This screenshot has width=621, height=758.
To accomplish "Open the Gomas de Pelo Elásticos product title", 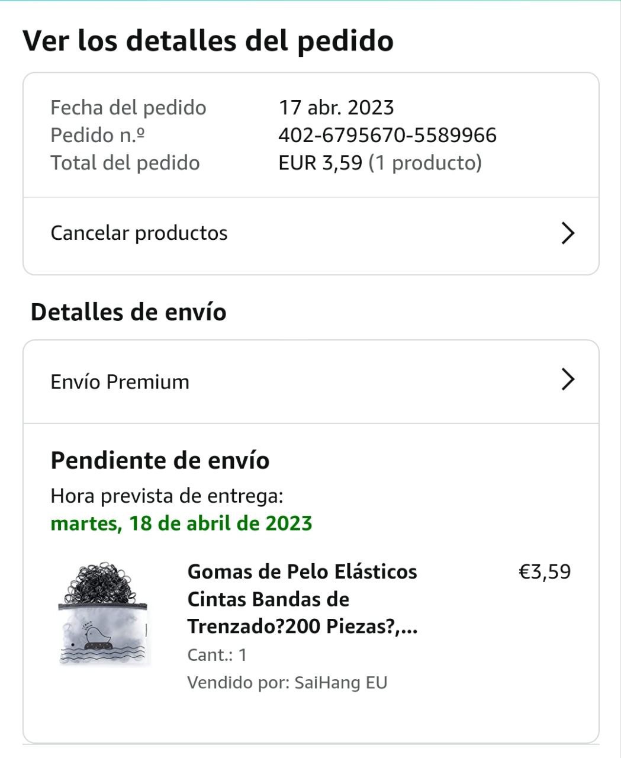I will [x=303, y=599].
